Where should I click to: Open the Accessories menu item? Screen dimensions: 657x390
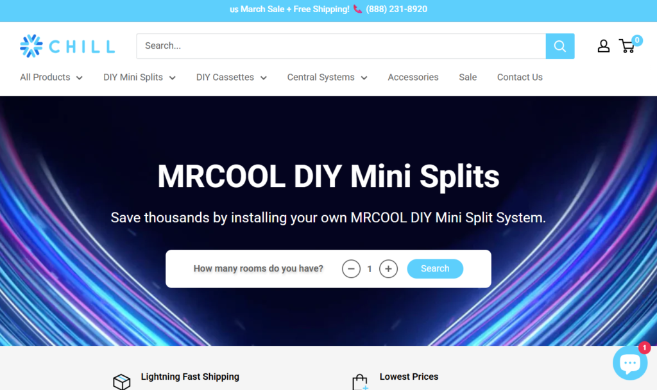413,77
